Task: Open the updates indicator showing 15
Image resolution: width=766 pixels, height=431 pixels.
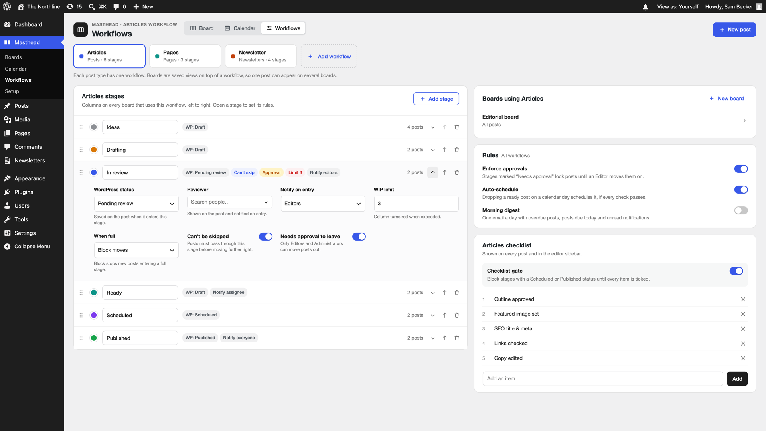Action: click(x=74, y=6)
